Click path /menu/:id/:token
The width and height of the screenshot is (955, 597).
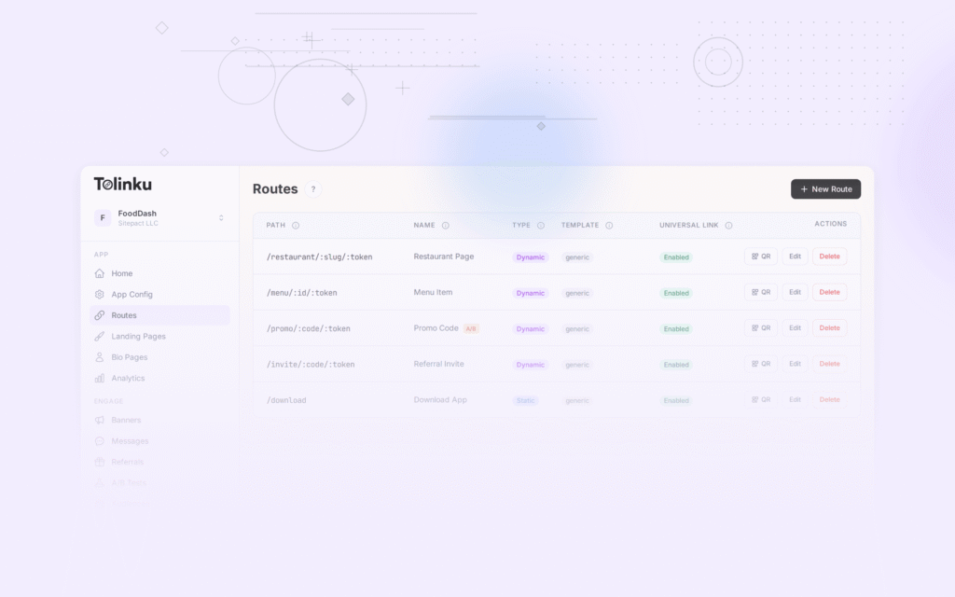[301, 293]
